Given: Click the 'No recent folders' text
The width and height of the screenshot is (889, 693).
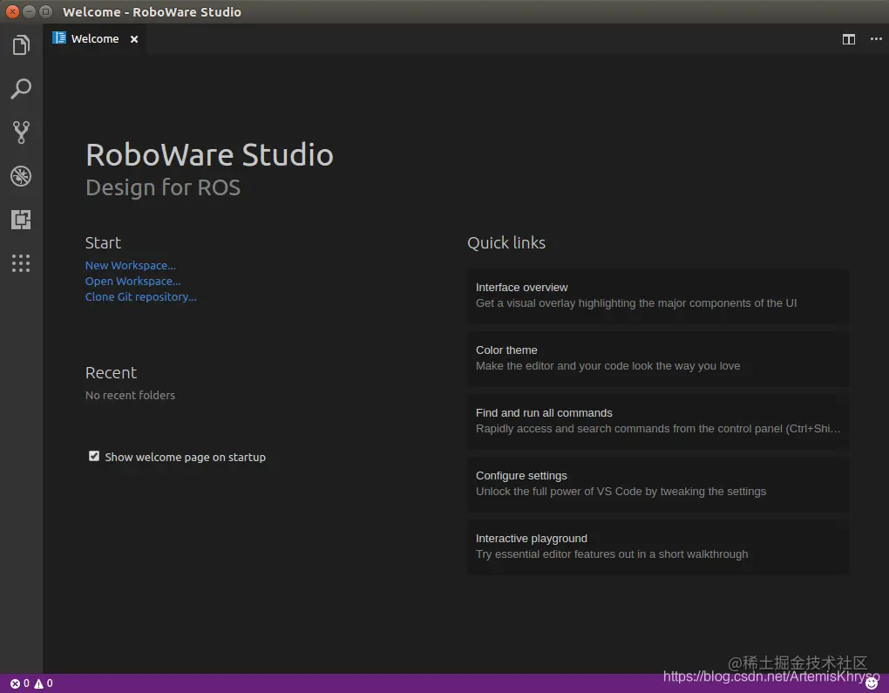Looking at the screenshot, I should tap(130, 395).
